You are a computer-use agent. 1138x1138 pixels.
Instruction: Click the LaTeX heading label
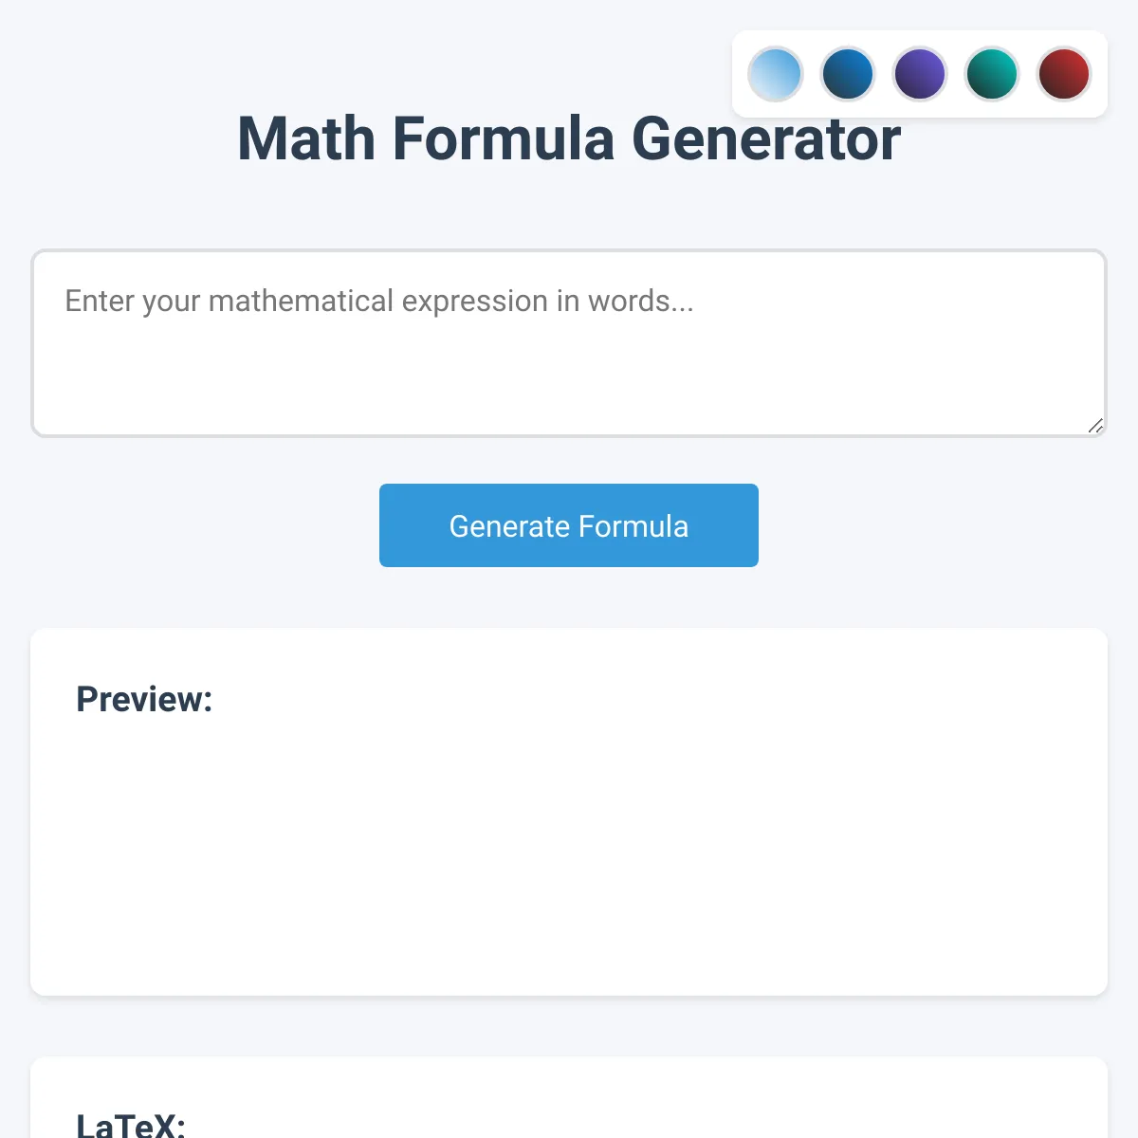point(131,1125)
